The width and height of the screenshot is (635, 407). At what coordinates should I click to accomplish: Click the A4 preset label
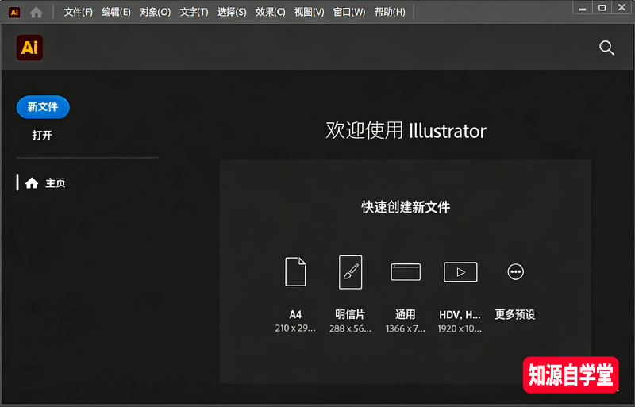[295, 315]
